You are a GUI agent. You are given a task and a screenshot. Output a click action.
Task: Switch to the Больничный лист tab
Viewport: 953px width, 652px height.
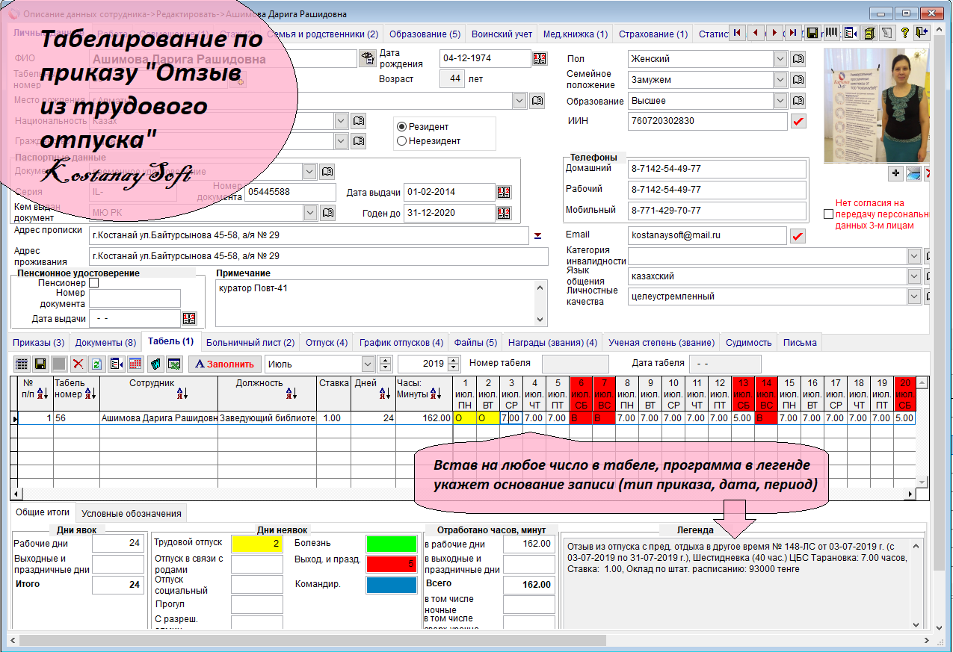click(250, 343)
